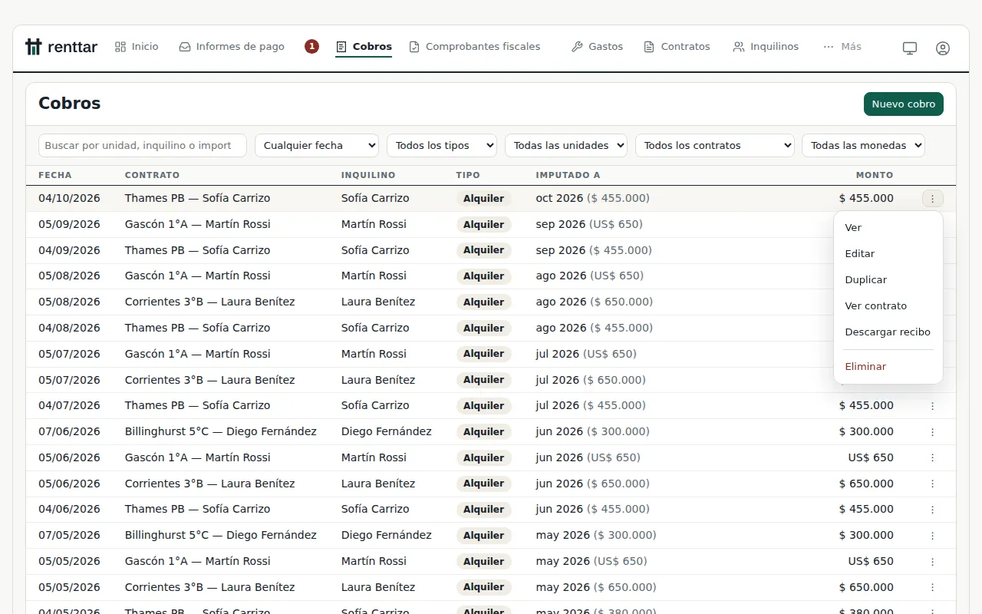The height and width of the screenshot is (614, 982).
Task: Choose Eliminar from the row menu
Action: coord(888,367)
